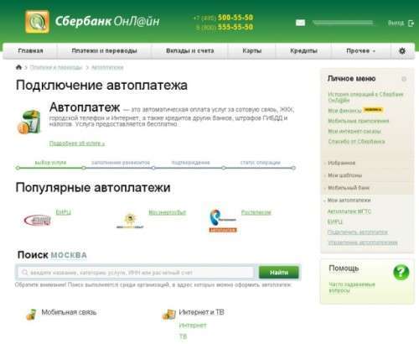
Task: Expand Мобильный банк section
Action: [349, 188]
